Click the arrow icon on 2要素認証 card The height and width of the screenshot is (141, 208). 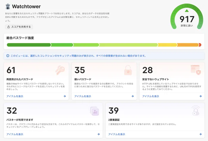[201, 134]
